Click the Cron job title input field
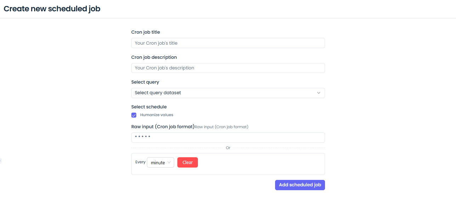 pos(228,43)
